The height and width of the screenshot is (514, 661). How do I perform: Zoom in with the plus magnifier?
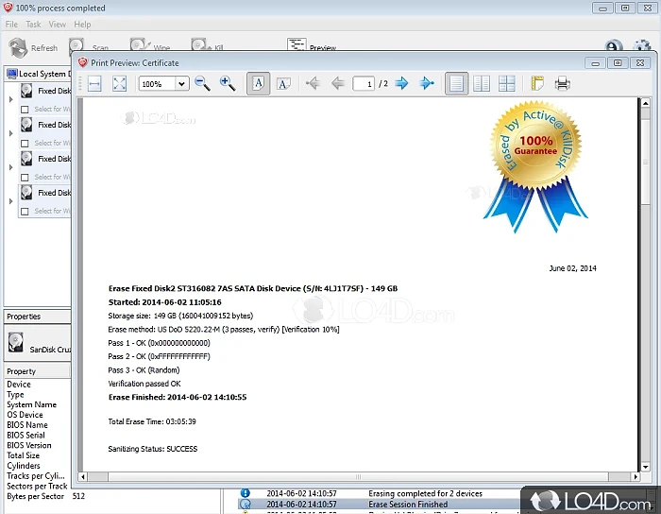click(228, 84)
